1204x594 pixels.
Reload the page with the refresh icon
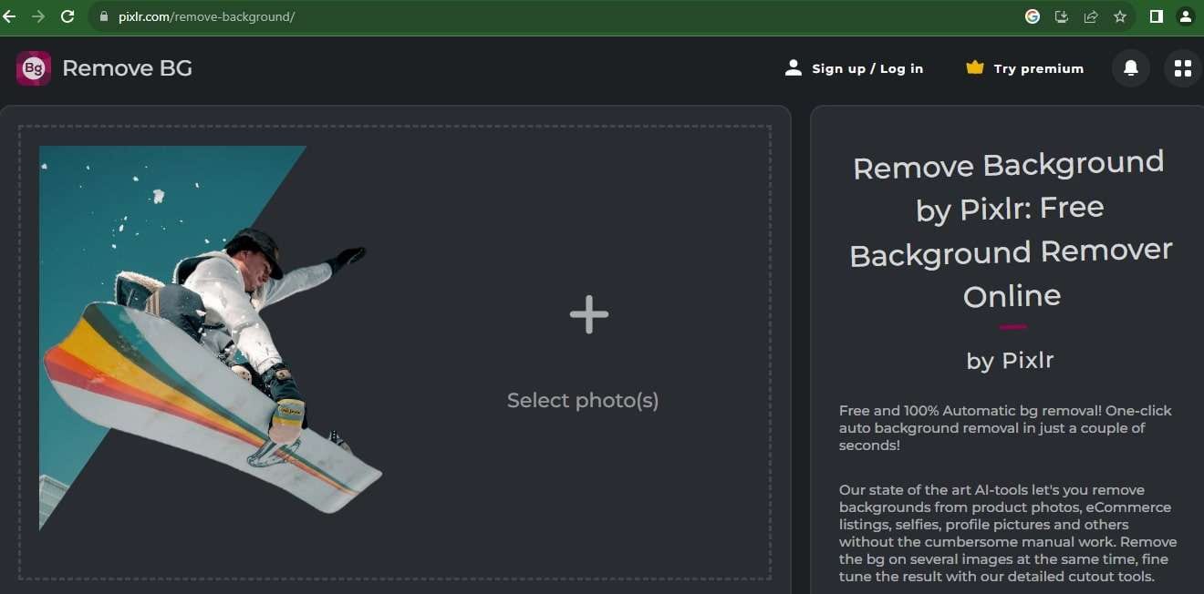click(67, 16)
